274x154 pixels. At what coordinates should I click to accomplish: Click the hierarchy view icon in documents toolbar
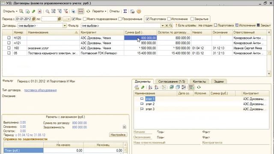click(x=164, y=87)
